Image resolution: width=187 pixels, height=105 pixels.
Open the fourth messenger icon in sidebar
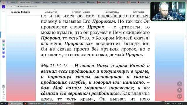click(x=4, y=52)
